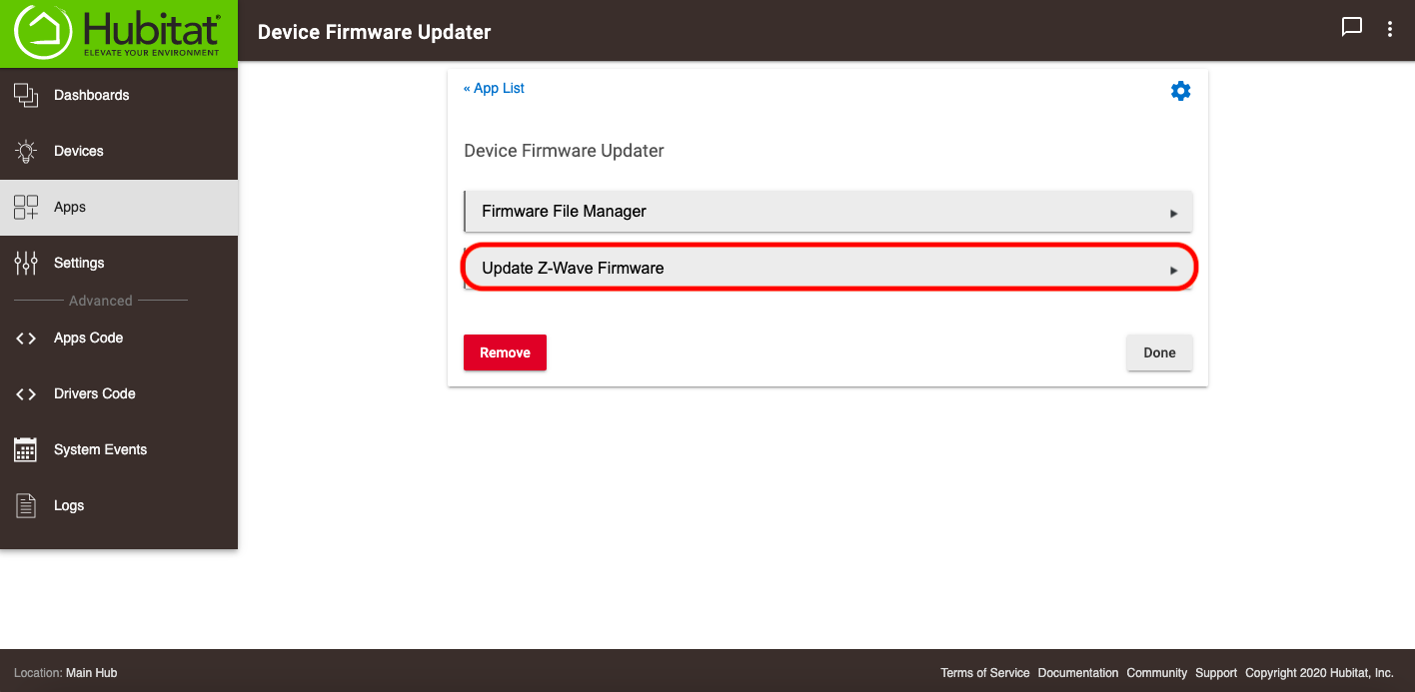
Task: Click the Device Firmware Updater page title
Action: coord(375,32)
